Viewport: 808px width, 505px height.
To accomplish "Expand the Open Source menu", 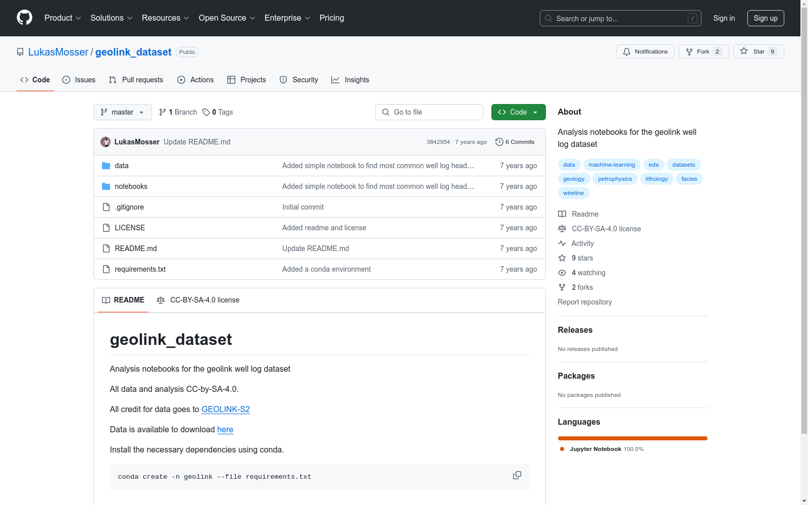I will [227, 18].
